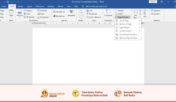Image resolution: width=176 pixels, height=102 pixels.
Task: Select the Insert ribbon tab
Action: (x=12, y=6)
